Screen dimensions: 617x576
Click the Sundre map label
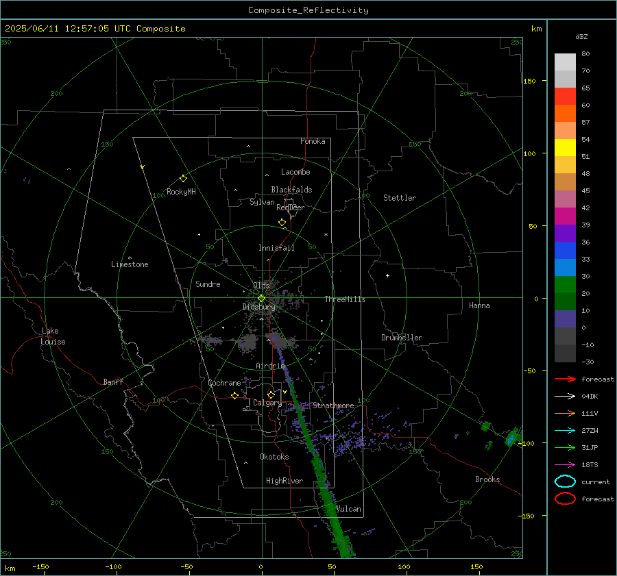click(x=208, y=284)
